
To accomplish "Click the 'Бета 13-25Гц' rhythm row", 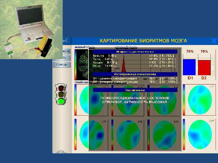I will tap(134, 66).
